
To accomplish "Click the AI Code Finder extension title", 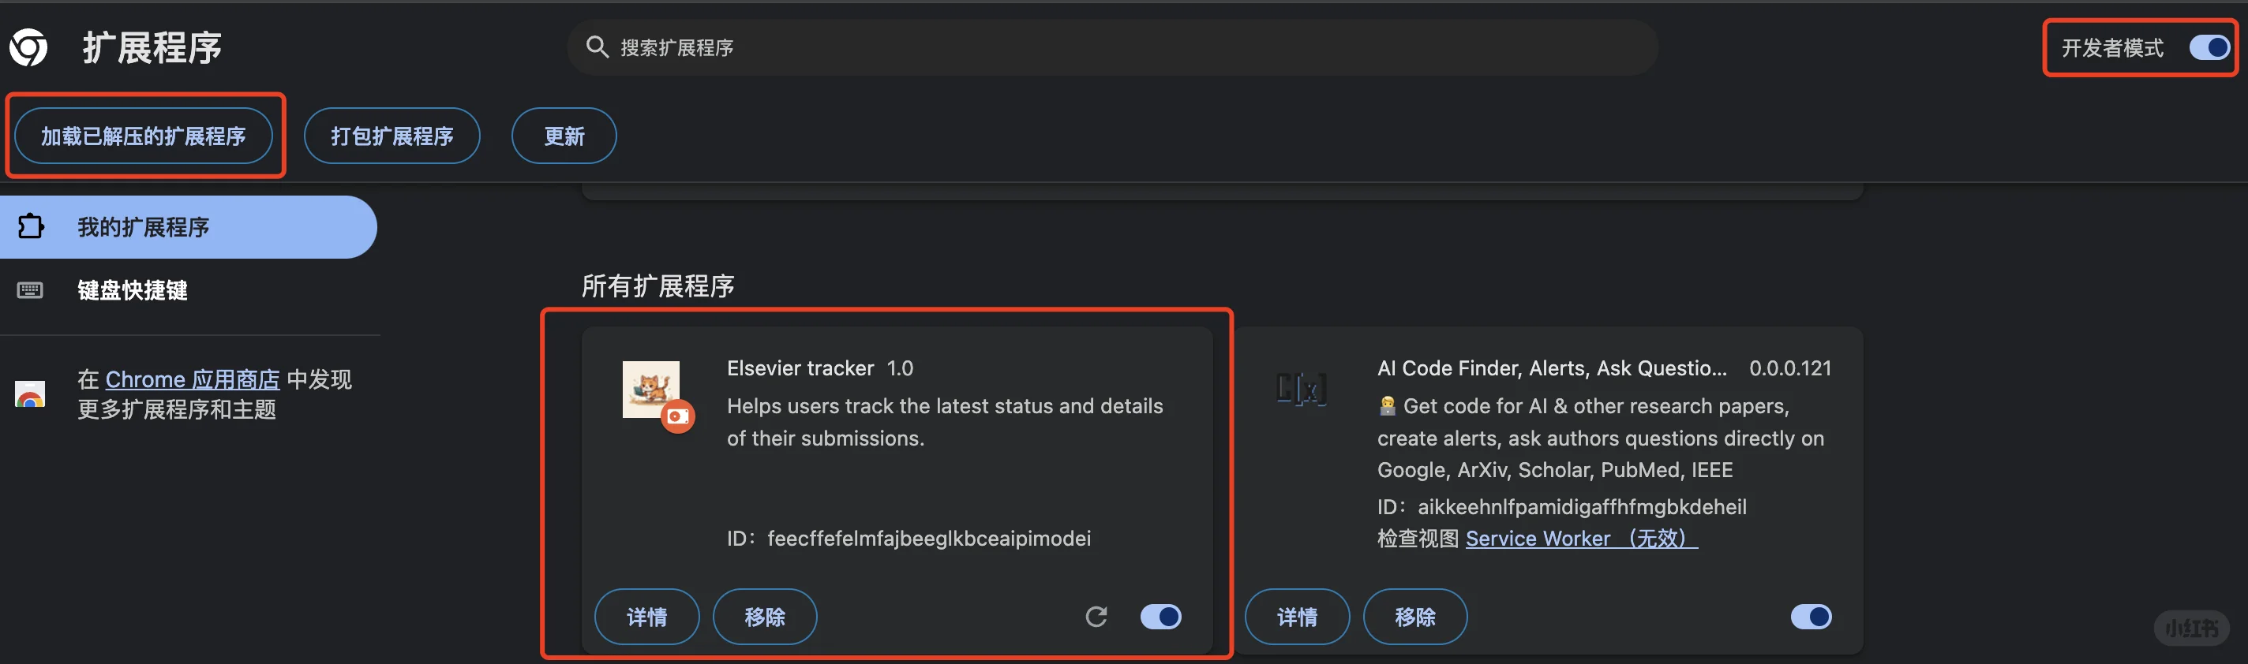I will pyautogui.click(x=1552, y=368).
